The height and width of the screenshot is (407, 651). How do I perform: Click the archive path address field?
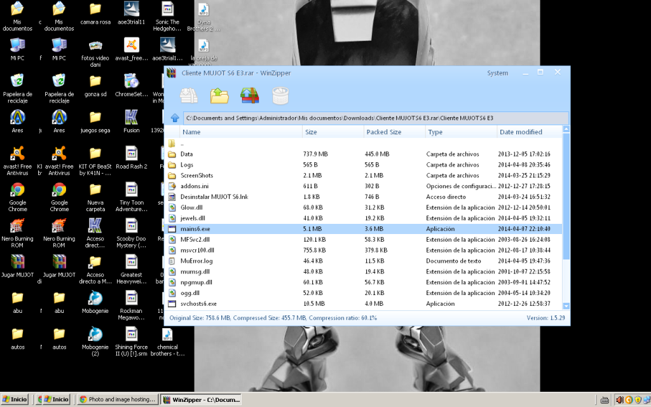375,118
